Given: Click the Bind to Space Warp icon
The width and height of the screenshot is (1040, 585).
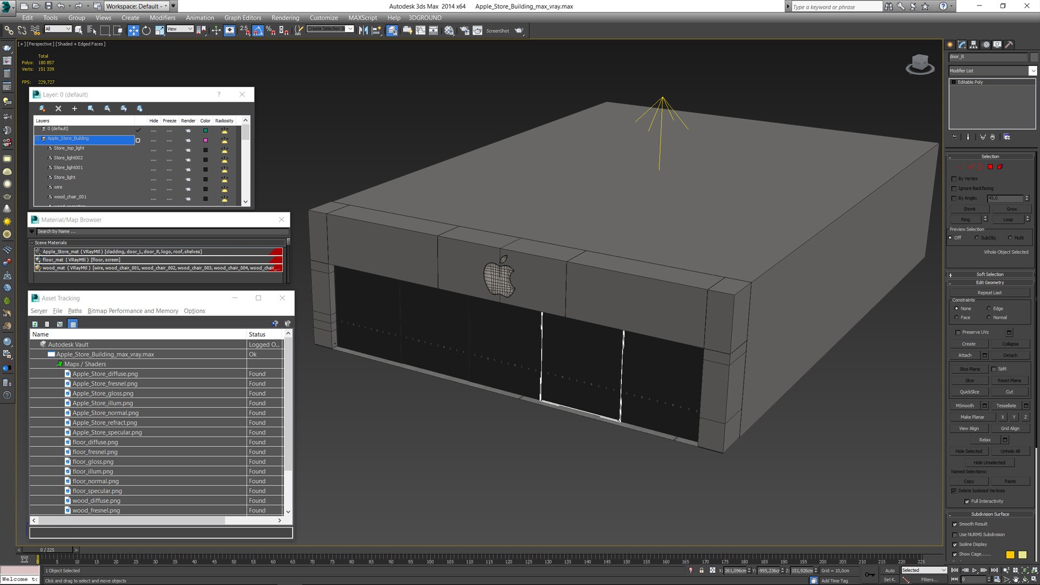Looking at the screenshot, I should coord(35,30).
